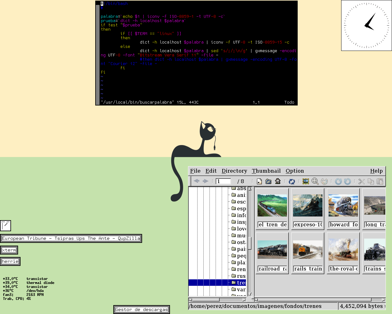Click the page number input field
392x314 pixels.
223,181
